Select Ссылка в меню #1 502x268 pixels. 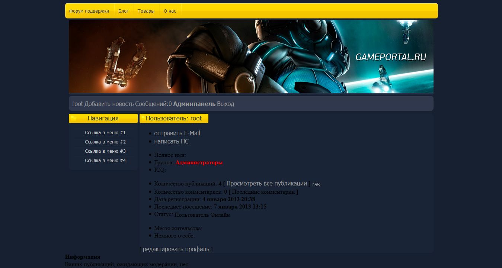coord(105,133)
